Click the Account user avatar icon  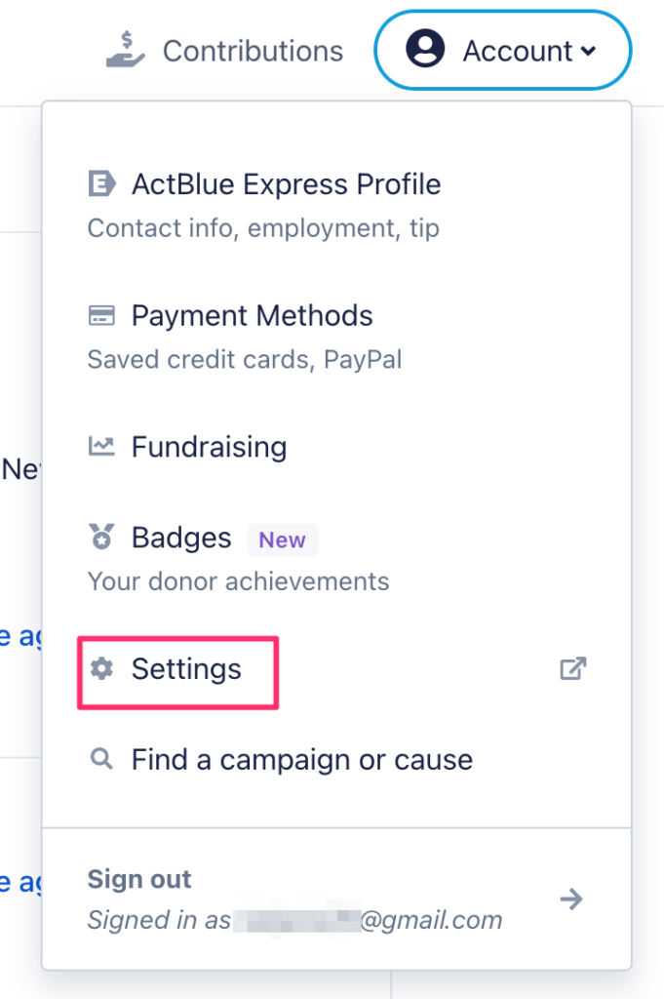click(x=425, y=49)
